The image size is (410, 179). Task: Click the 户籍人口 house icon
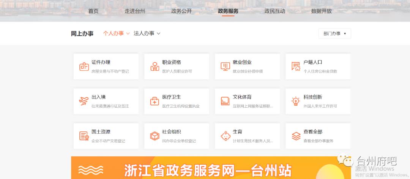click(x=296, y=66)
